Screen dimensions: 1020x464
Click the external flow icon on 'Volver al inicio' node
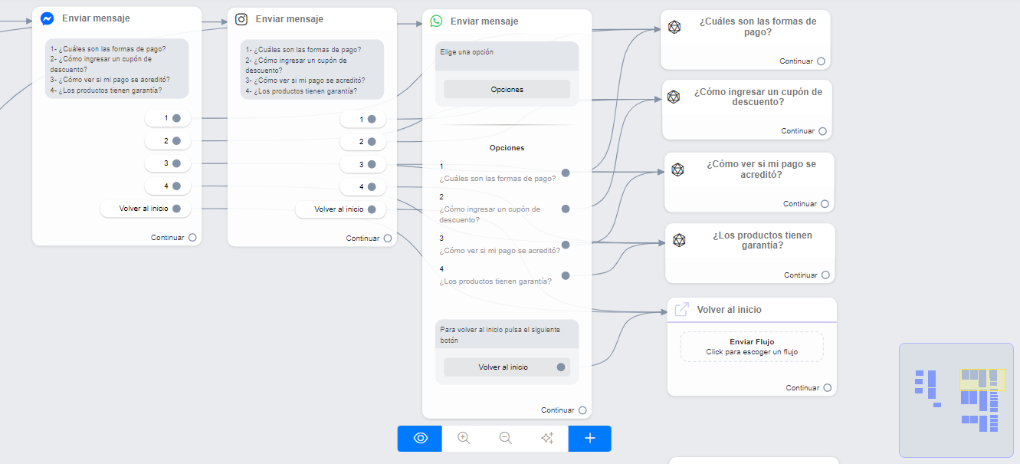(x=681, y=309)
